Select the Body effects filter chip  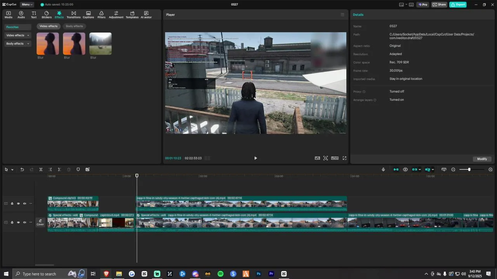pos(74,26)
